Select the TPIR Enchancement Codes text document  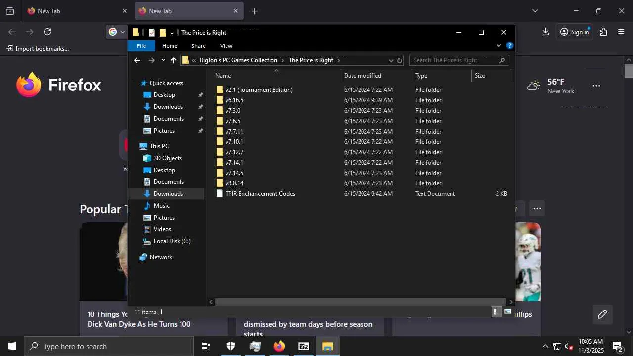(260, 194)
